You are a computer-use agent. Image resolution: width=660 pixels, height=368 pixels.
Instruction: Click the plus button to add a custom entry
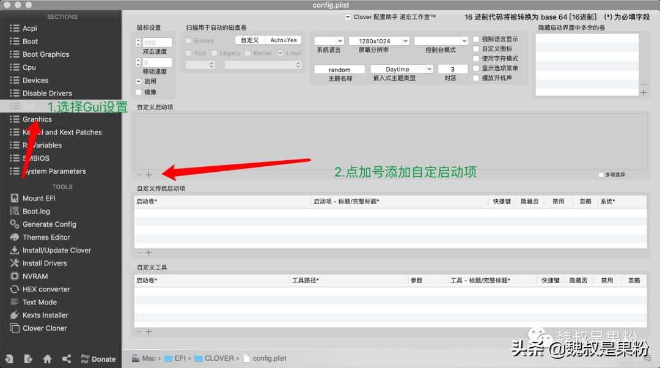[x=148, y=174]
